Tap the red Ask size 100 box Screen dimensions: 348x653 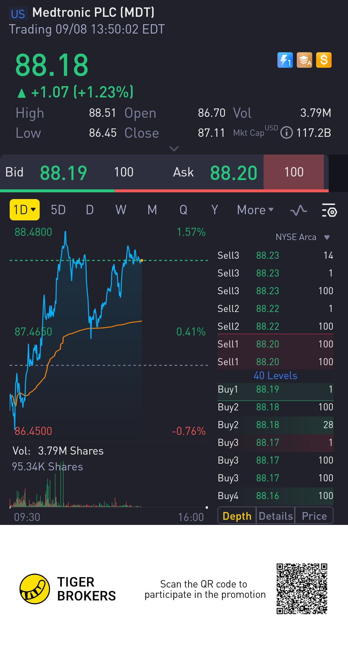point(294,172)
